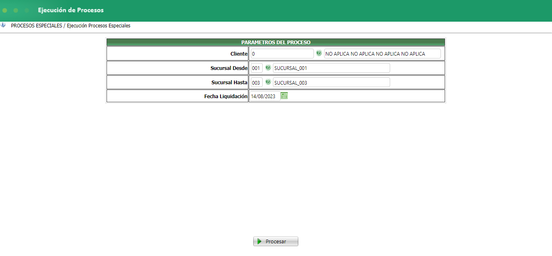
Task: Click the breadcrumb anchor icon
Action: point(3,25)
